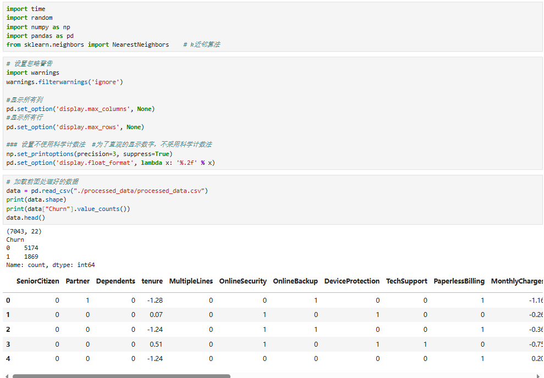Click the '# k近邻算法' comment

point(201,45)
